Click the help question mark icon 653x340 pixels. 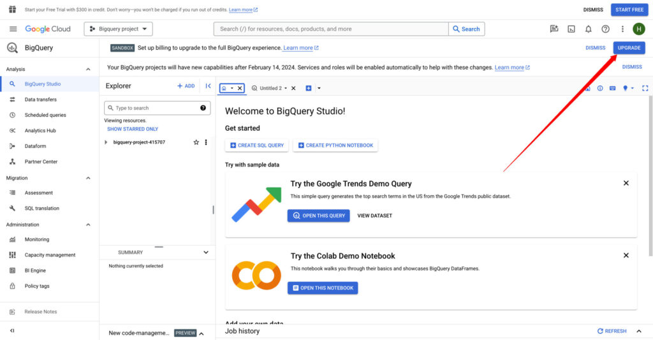605,29
